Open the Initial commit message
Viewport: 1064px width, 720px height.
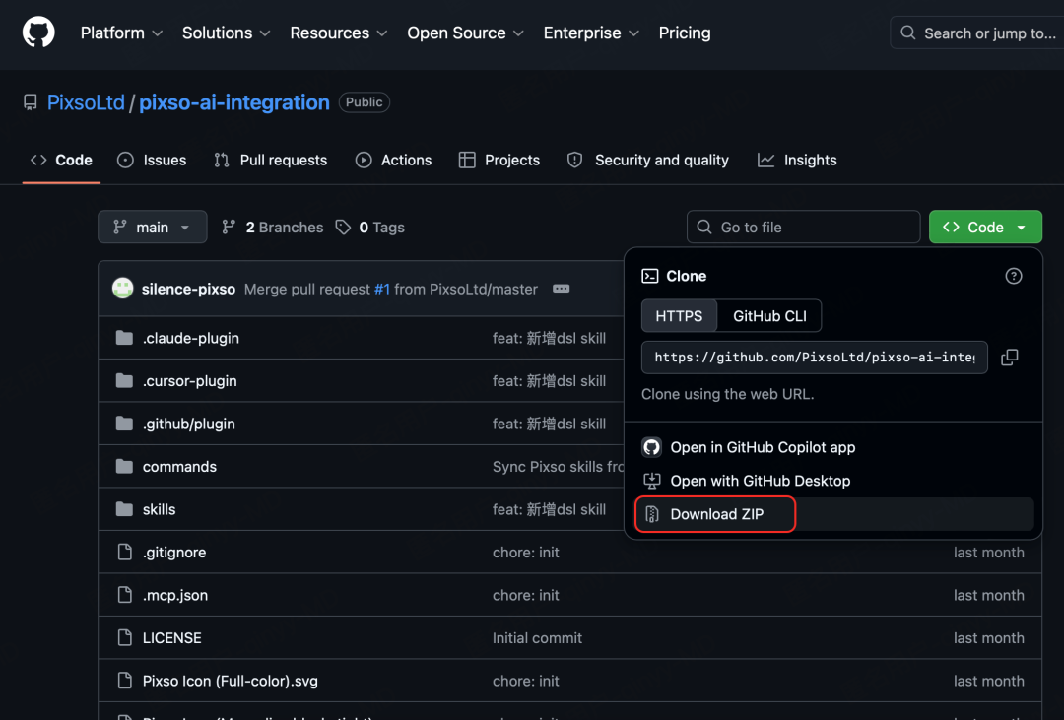point(538,638)
